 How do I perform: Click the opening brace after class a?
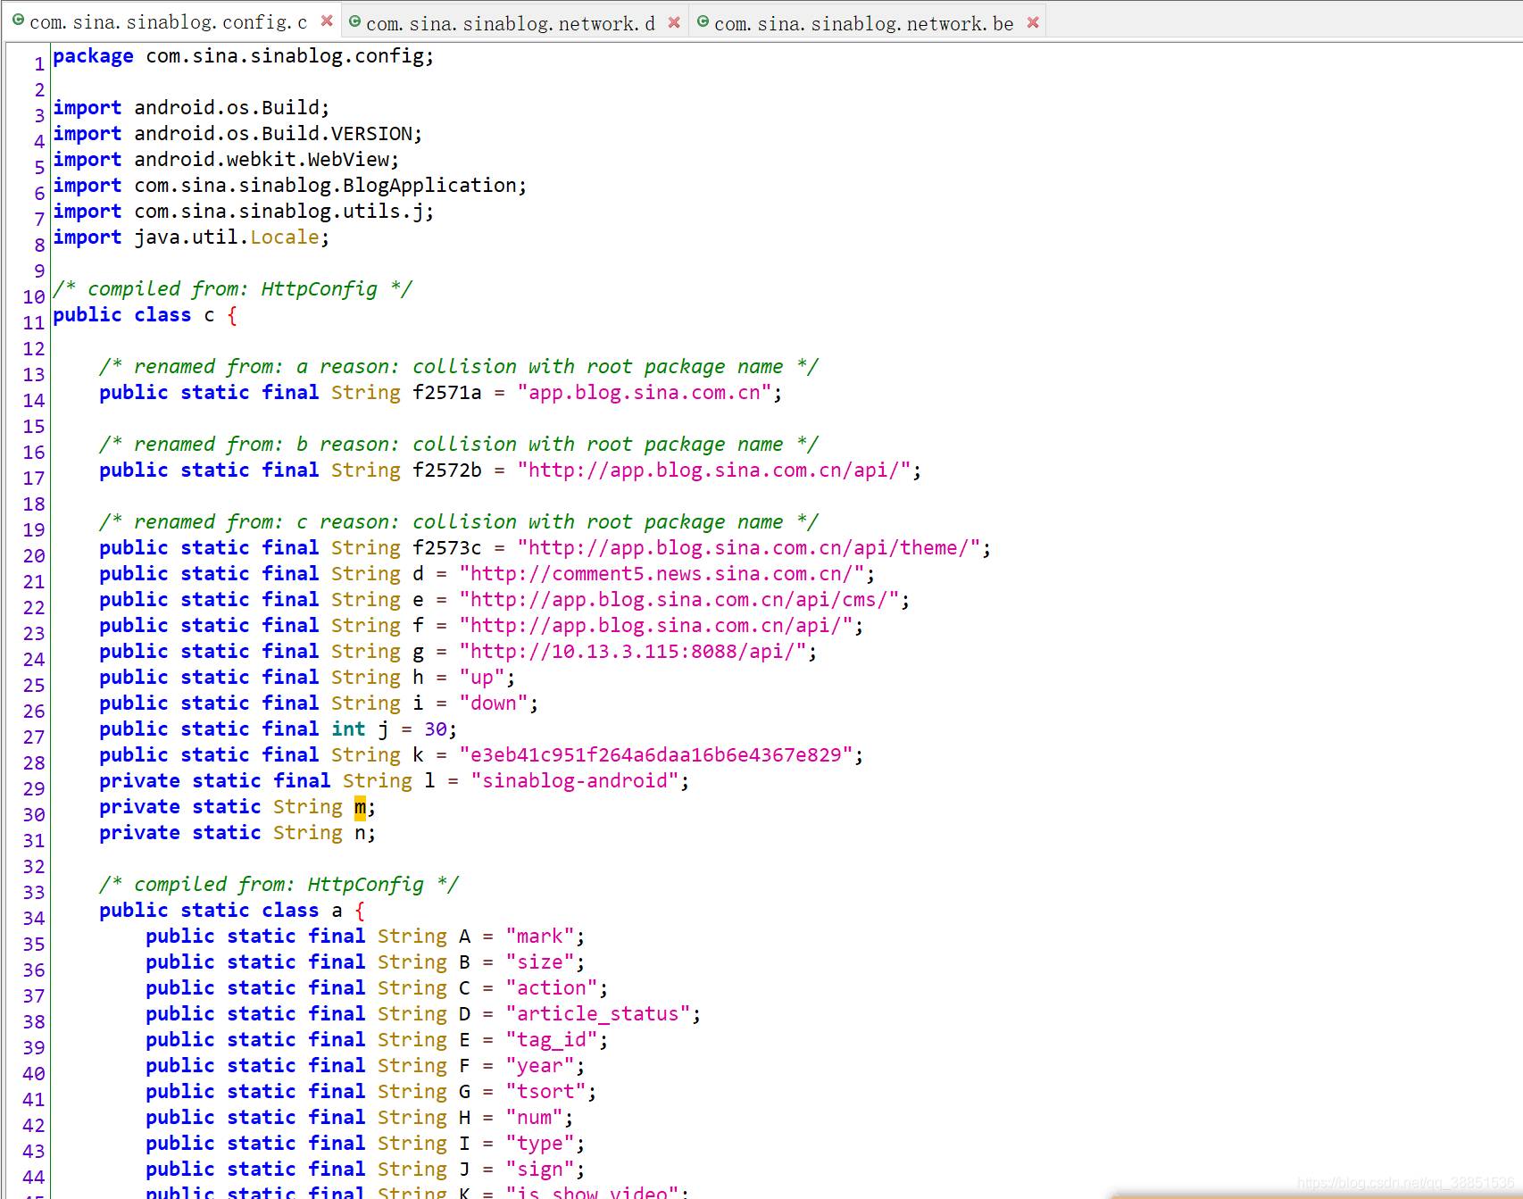pyautogui.click(x=360, y=911)
